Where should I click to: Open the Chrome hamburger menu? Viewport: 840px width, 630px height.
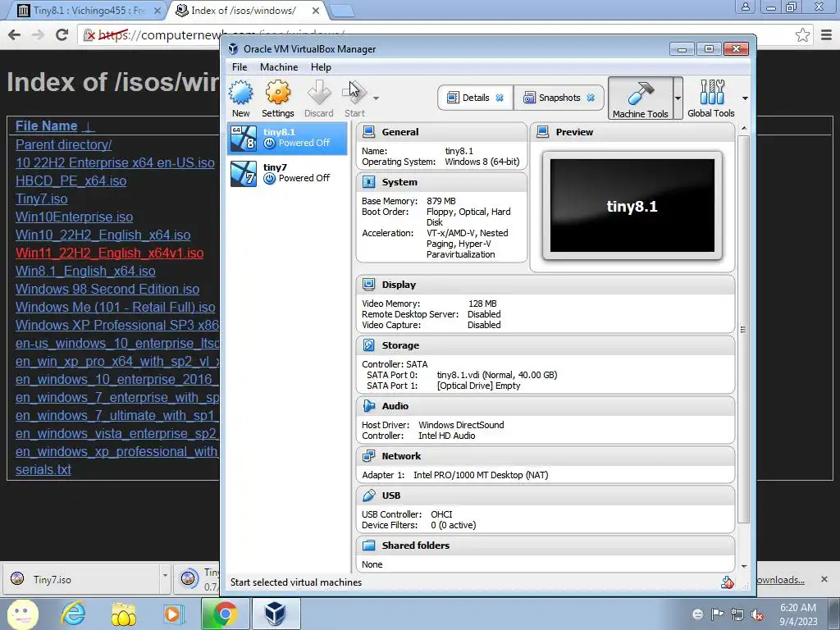pos(826,35)
